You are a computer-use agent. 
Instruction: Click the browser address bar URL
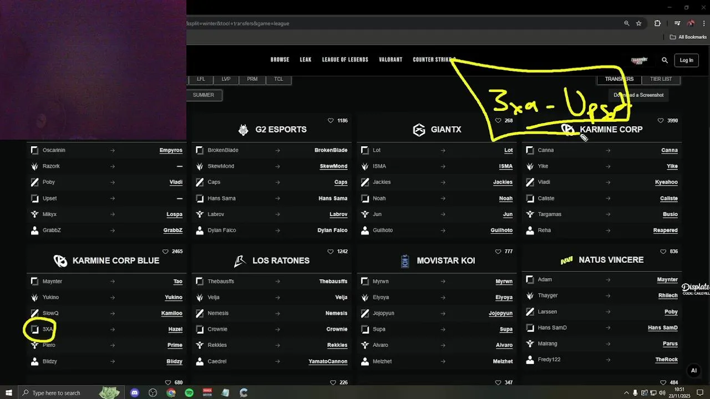[x=237, y=23]
